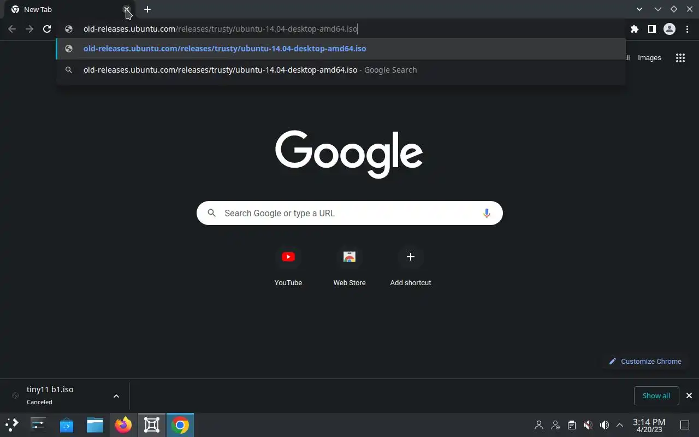Click the Google search box

(x=349, y=213)
